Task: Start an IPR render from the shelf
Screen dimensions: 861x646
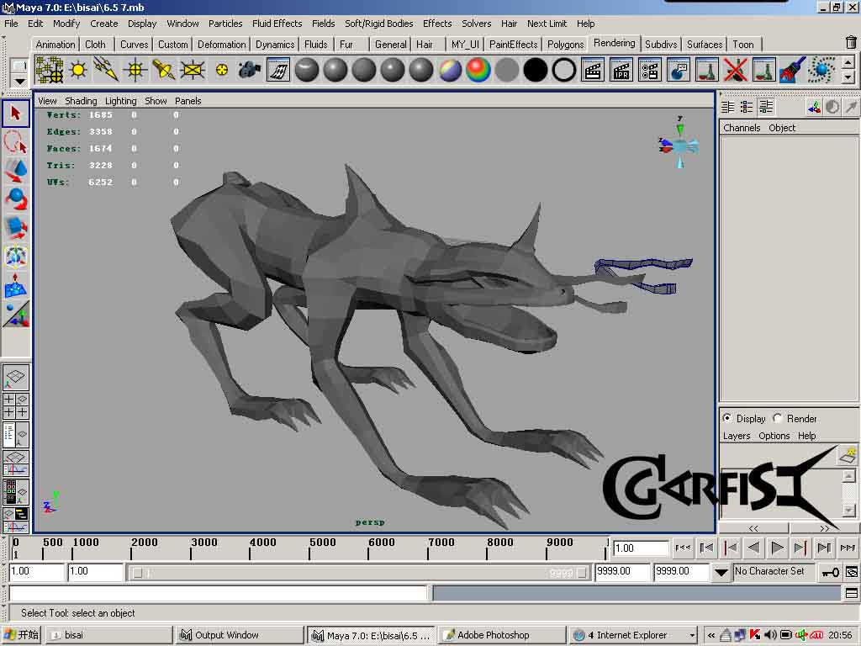Action: pyautogui.click(x=621, y=71)
